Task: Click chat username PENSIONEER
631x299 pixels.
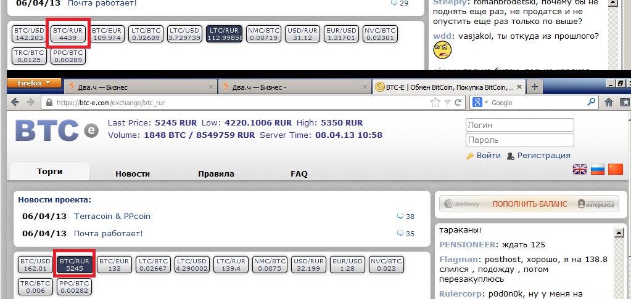Action: (467, 245)
